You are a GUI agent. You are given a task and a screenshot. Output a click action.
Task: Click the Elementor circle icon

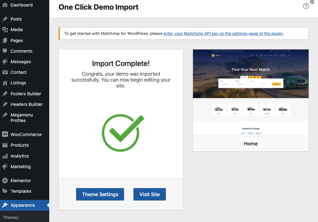click(5, 181)
